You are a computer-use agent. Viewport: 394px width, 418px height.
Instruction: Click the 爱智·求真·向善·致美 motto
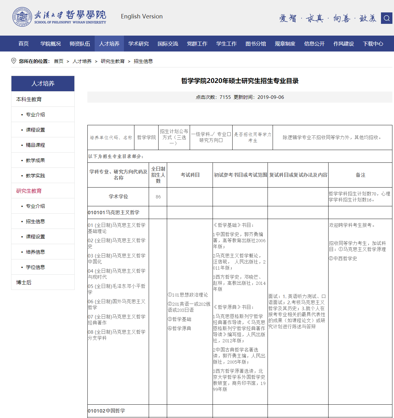[328, 18]
